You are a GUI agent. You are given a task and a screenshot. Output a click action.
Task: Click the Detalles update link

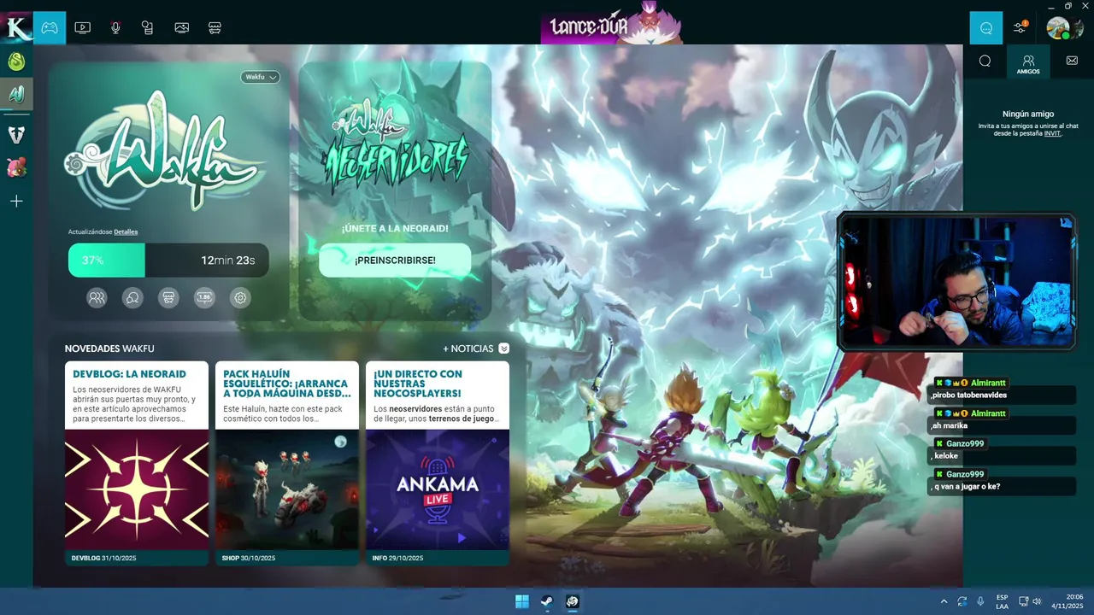pyautogui.click(x=126, y=231)
